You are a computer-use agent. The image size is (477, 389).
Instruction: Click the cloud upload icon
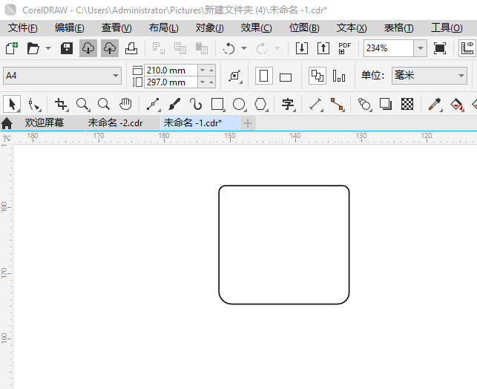[110, 48]
